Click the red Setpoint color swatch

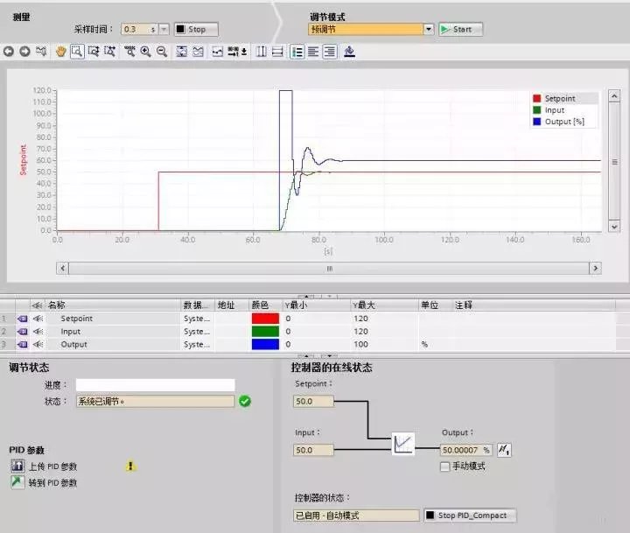[265, 319]
